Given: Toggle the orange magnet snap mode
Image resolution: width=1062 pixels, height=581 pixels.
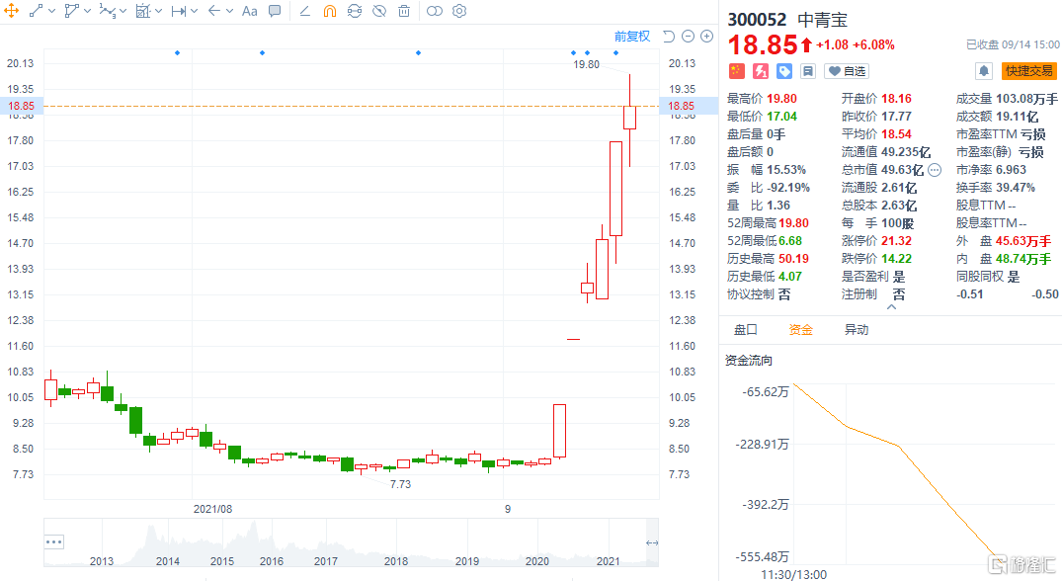Looking at the screenshot, I should click(x=330, y=11).
